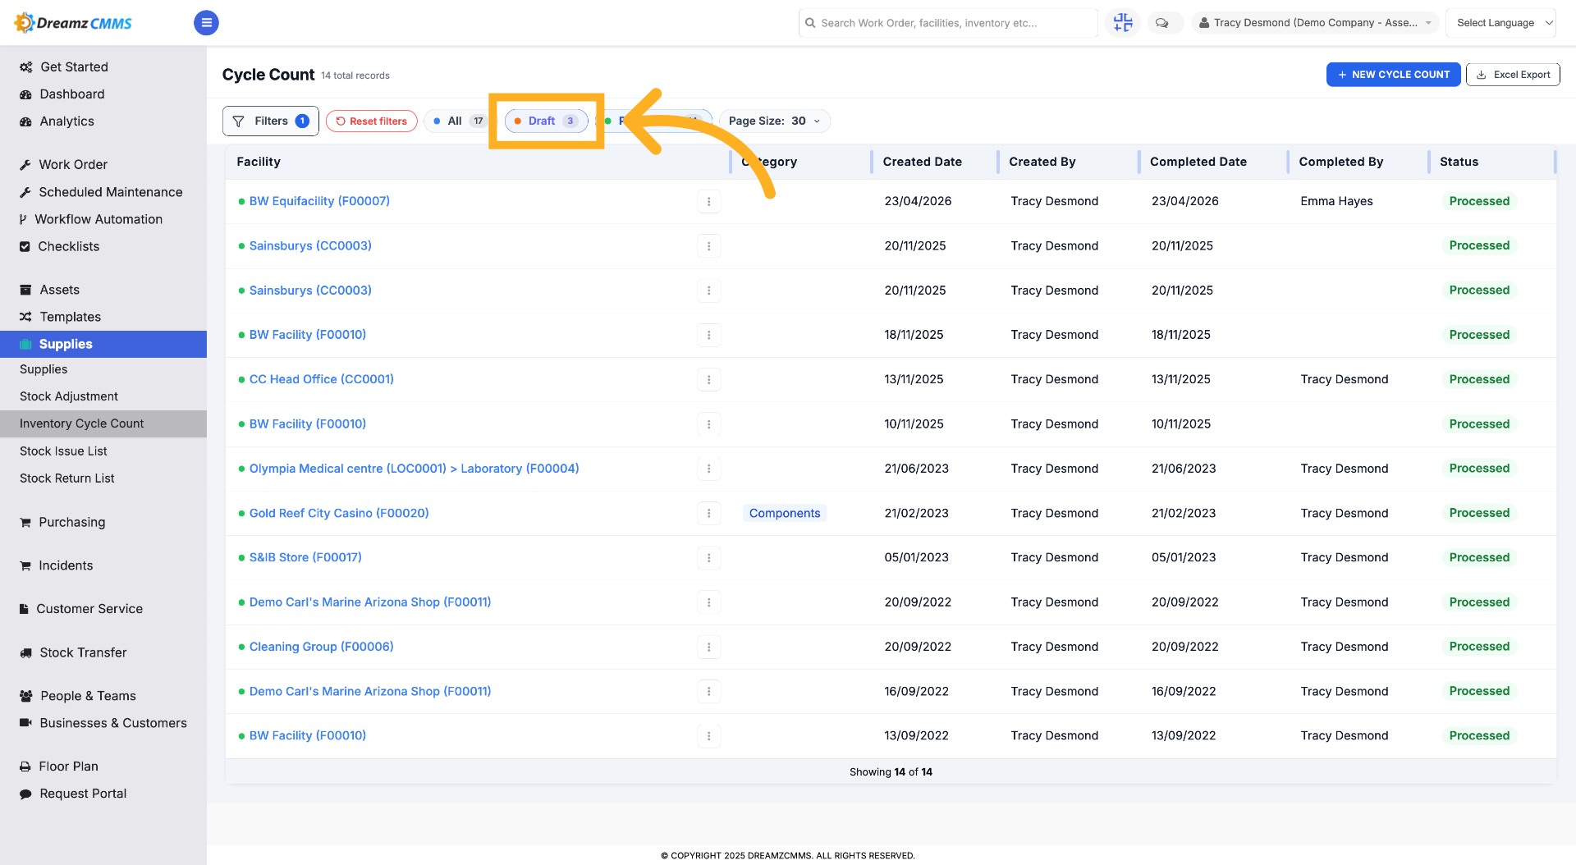Select the All status tab
This screenshot has height=865, width=1576.
point(458,121)
